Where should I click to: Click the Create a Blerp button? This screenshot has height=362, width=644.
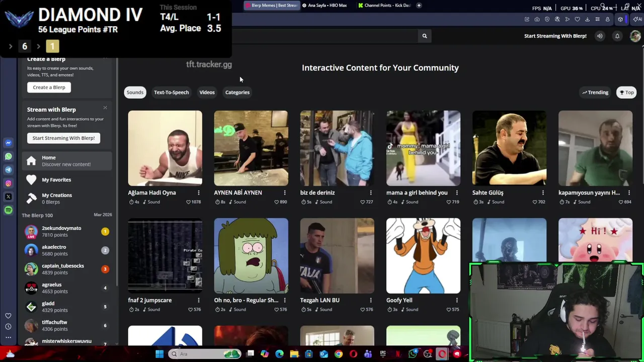coord(49,87)
